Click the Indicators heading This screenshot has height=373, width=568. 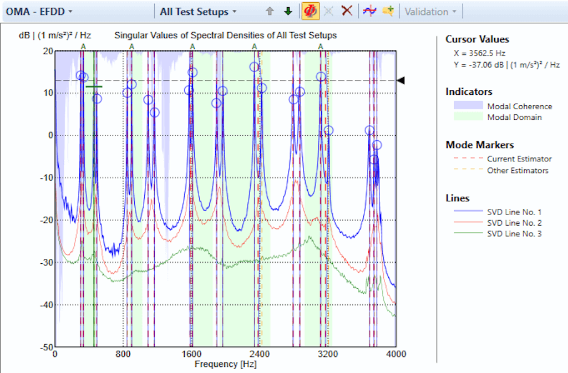[469, 91]
